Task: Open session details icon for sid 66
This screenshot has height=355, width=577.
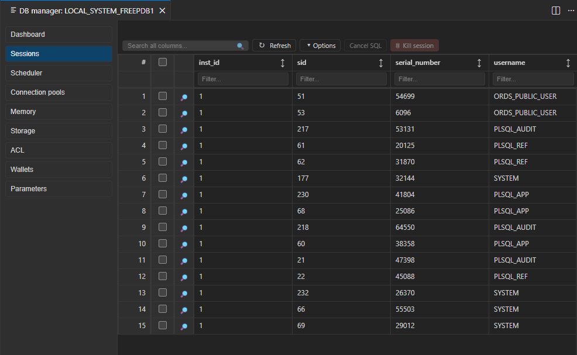Action: (184, 310)
